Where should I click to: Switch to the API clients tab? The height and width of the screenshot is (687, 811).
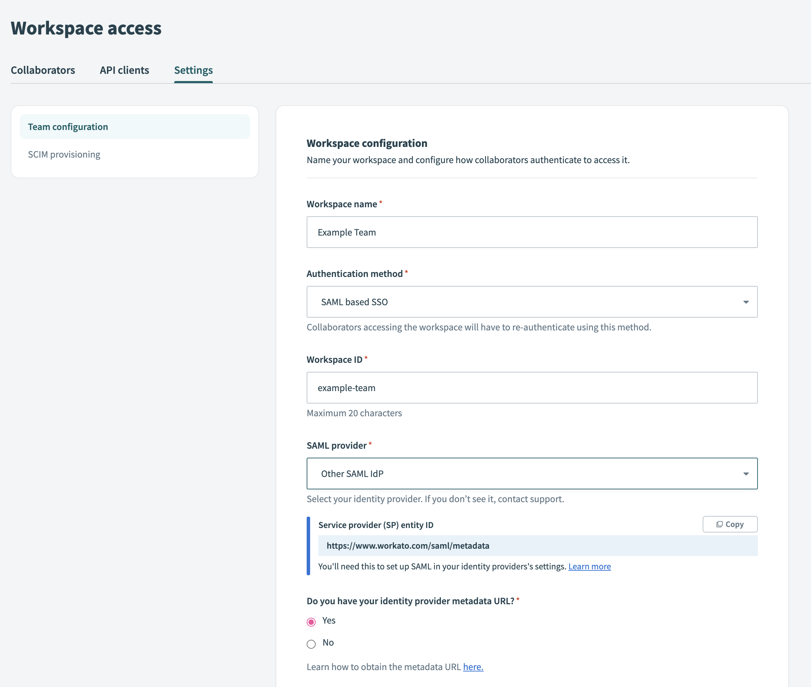click(124, 70)
